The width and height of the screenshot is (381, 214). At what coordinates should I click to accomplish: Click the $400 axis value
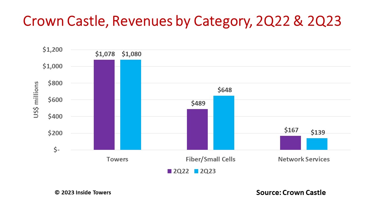point(55,117)
